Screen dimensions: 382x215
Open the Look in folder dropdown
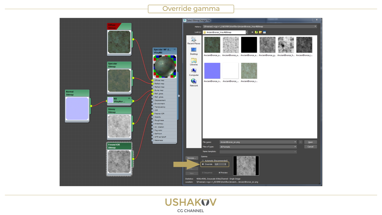click(x=246, y=32)
